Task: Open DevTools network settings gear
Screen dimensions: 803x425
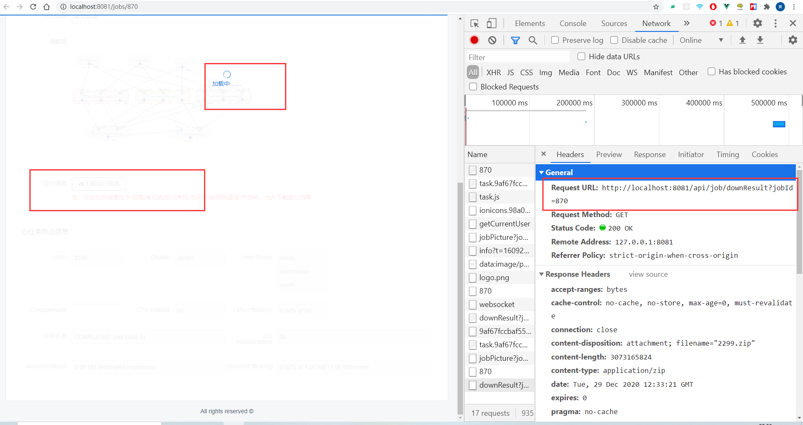Action: (x=793, y=40)
